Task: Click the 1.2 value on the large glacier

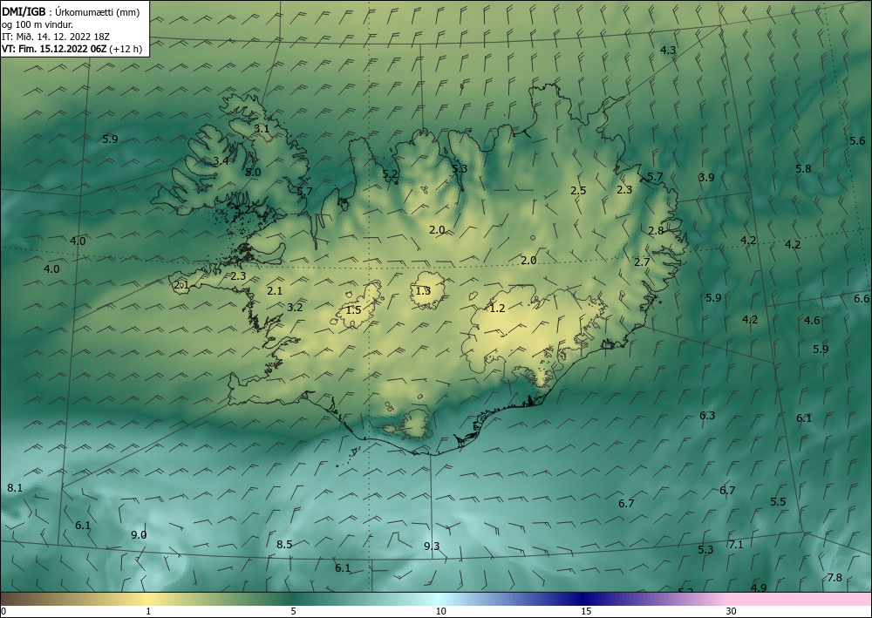Action: (497, 308)
